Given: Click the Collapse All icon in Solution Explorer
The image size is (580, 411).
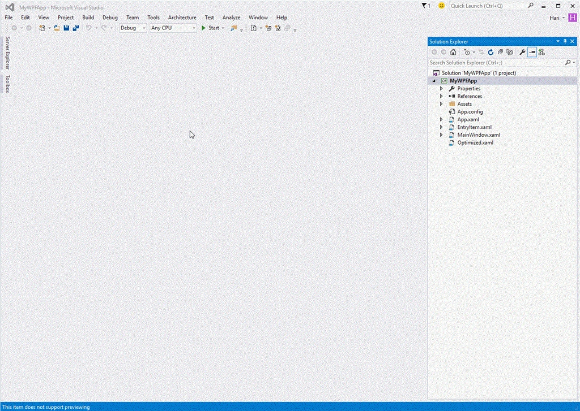Looking at the screenshot, I should (x=500, y=52).
